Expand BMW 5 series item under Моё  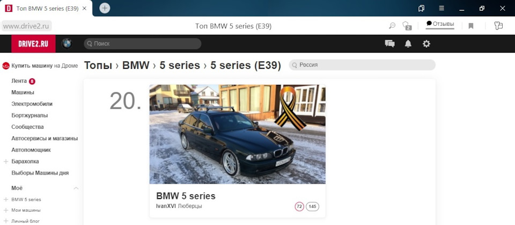click(5, 199)
